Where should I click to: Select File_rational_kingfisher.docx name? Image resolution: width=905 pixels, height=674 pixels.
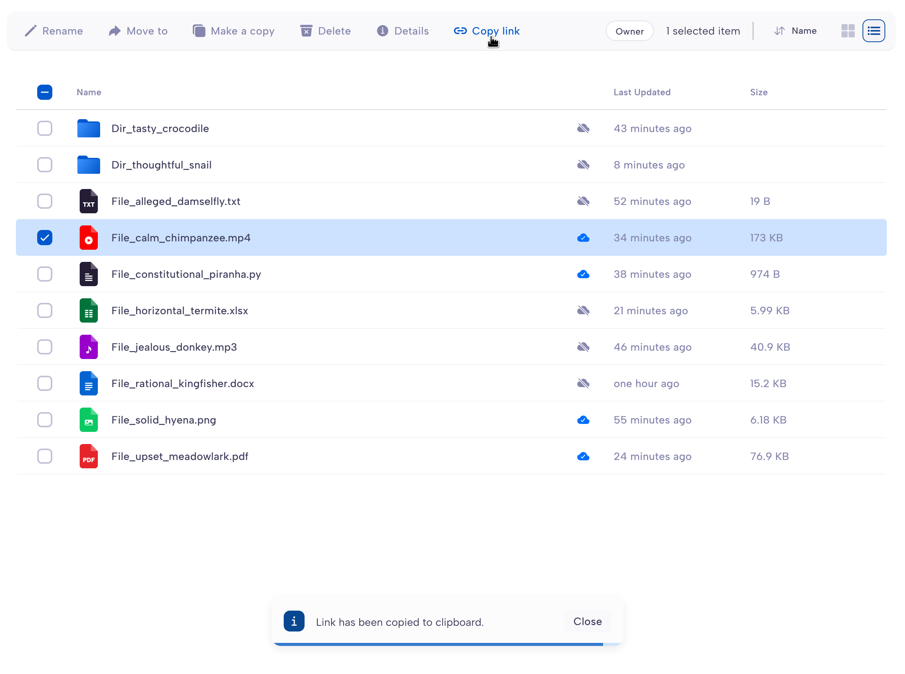(x=182, y=384)
